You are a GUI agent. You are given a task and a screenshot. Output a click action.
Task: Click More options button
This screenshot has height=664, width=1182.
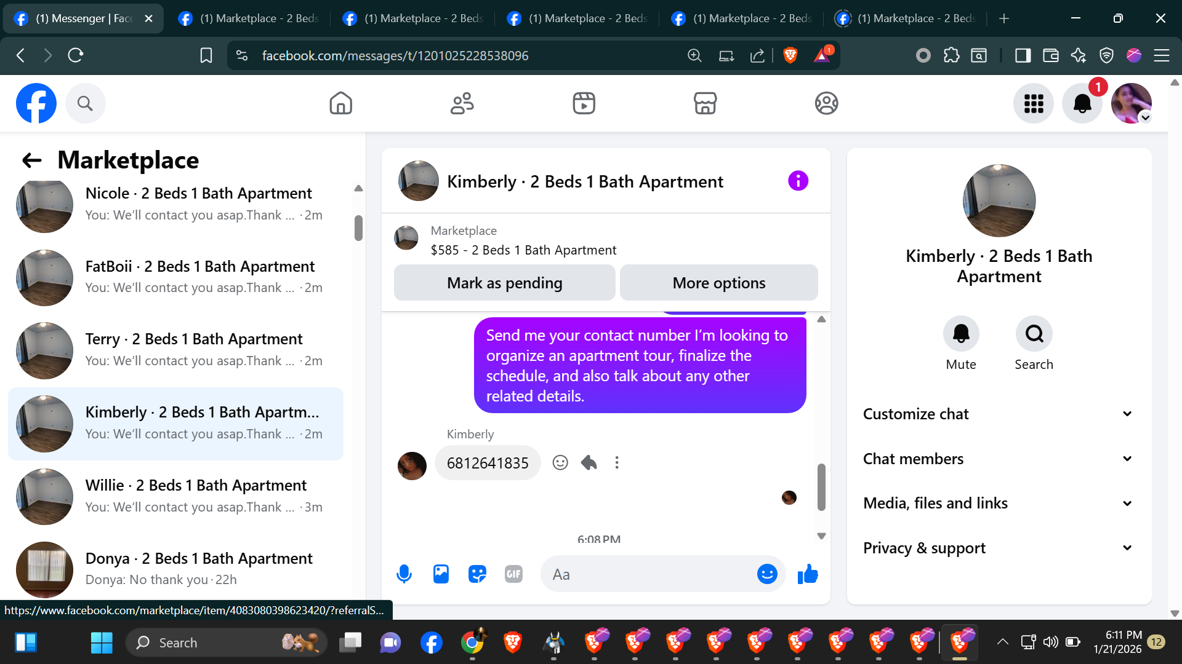718,283
